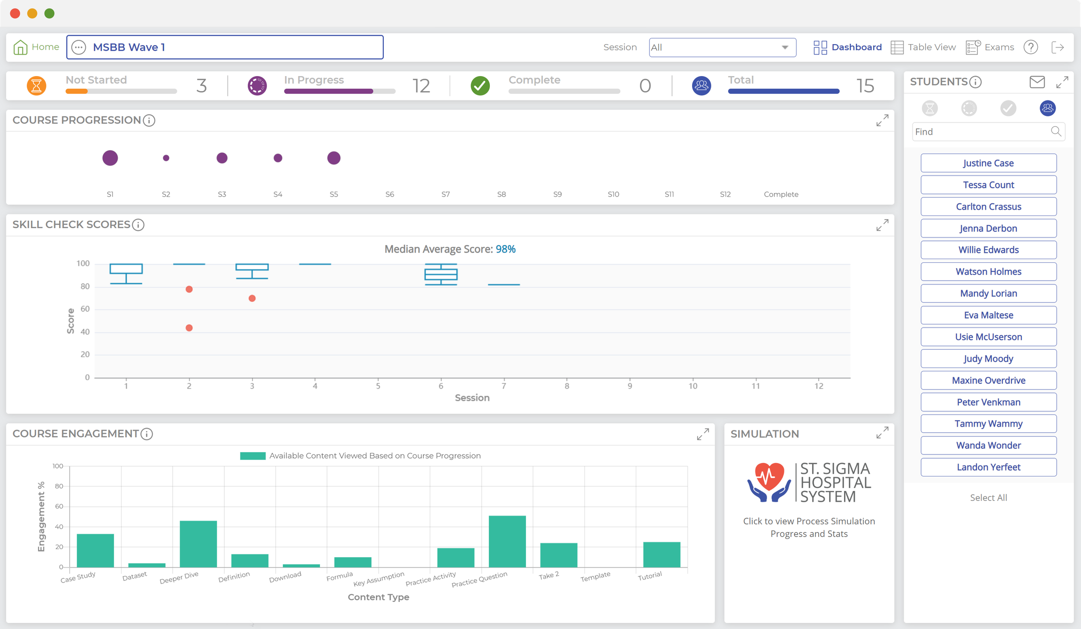
Task: Open the Skill Check Scores info icon
Action: point(138,225)
